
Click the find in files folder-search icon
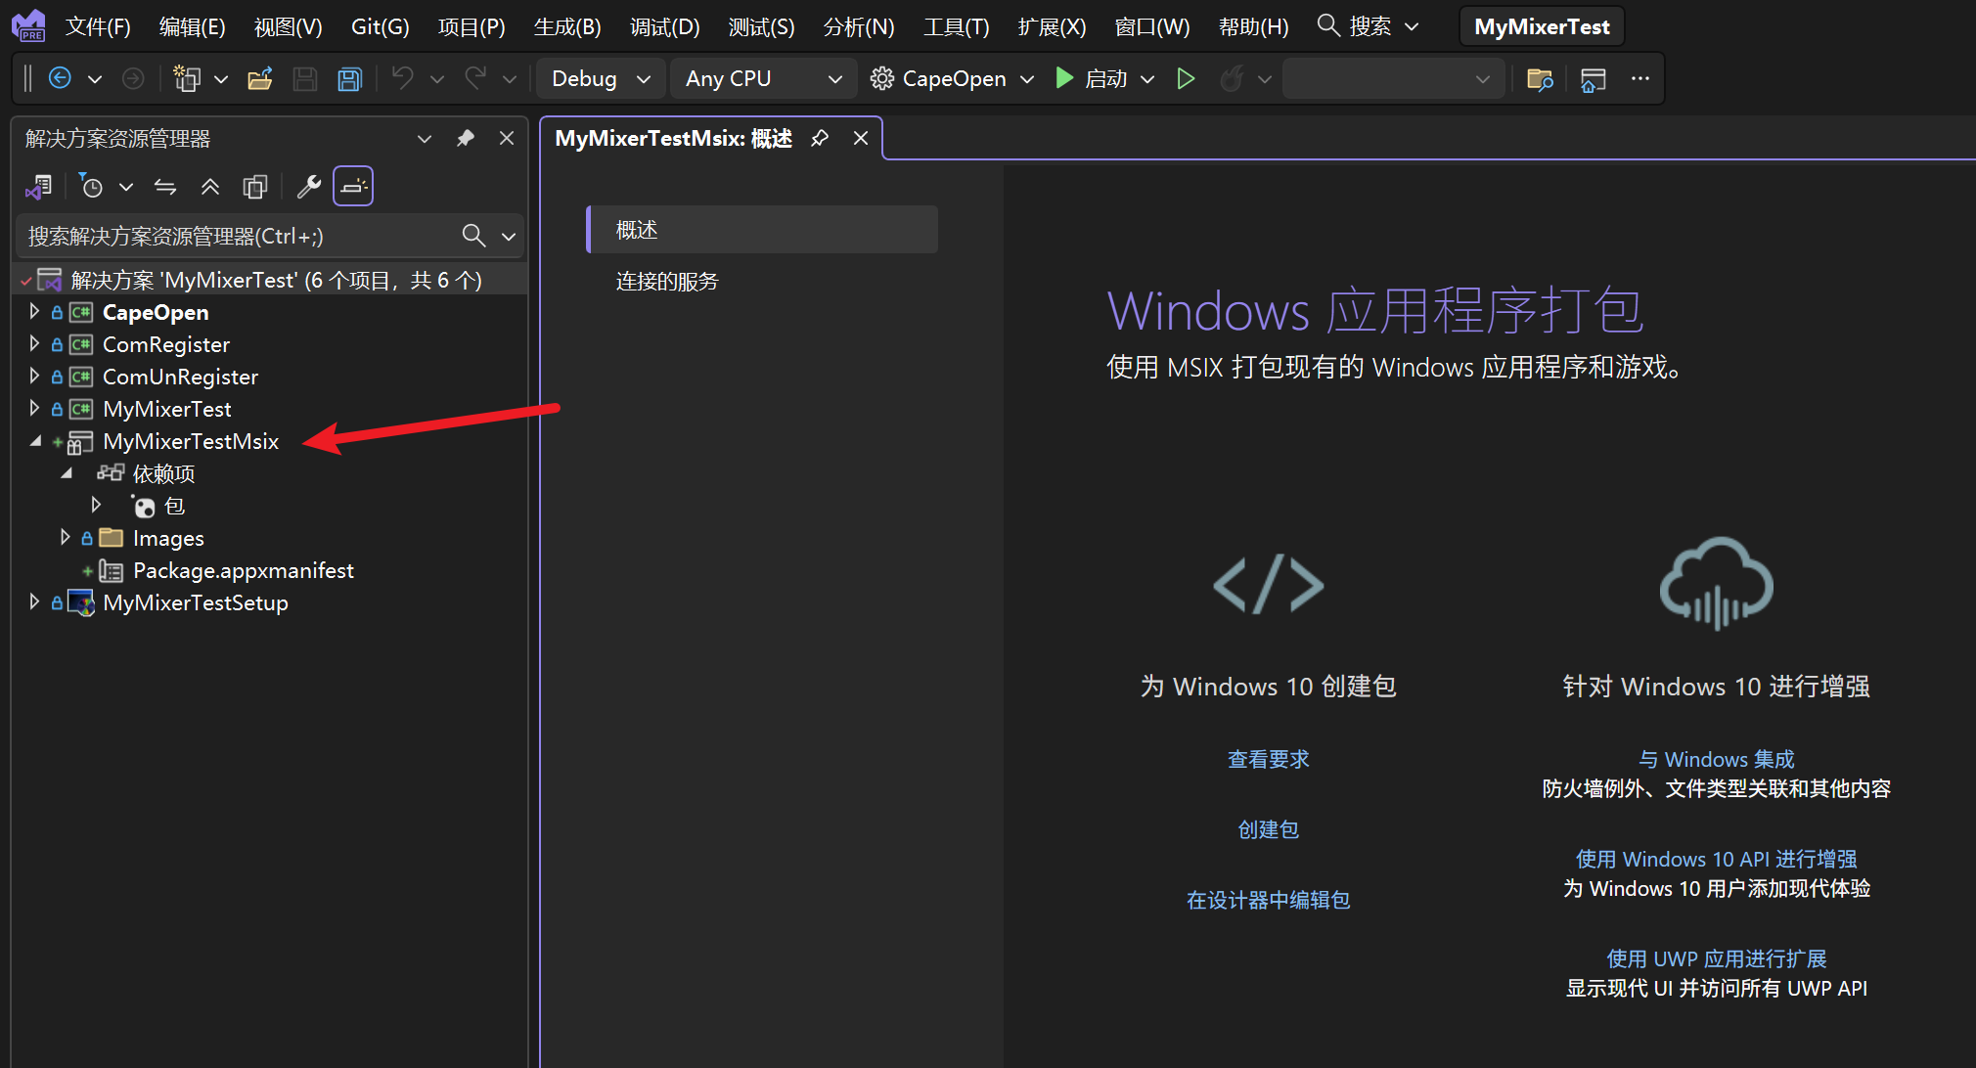point(1540,78)
